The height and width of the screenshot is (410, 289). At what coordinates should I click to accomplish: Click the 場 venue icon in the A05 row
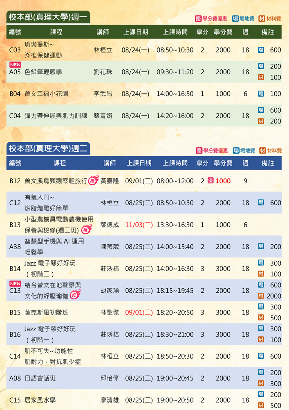click(x=261, y=66)
